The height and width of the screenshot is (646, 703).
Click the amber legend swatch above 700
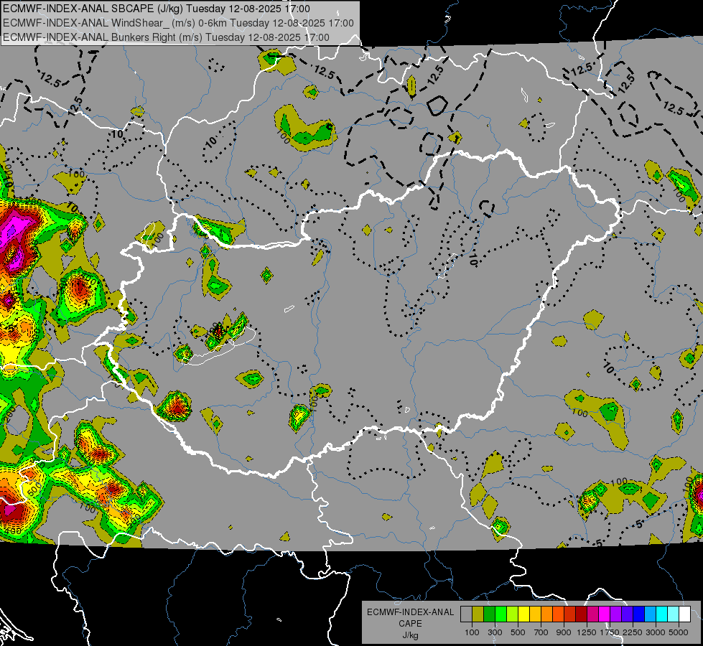536,614
